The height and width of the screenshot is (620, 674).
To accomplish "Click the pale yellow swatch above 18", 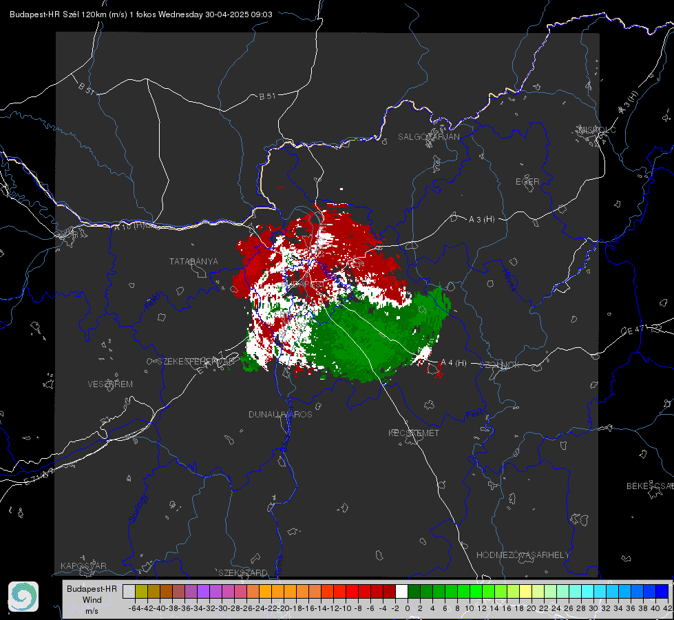I will pyautogui.click(x=525, y=591).
